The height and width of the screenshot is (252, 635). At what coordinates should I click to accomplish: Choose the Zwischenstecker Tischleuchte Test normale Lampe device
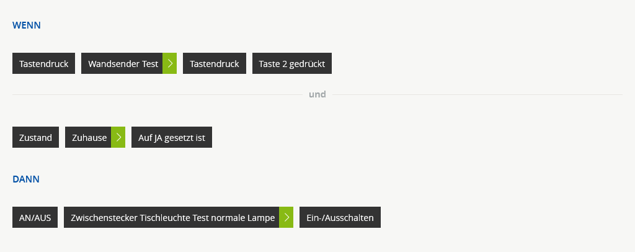click(172, 218)
